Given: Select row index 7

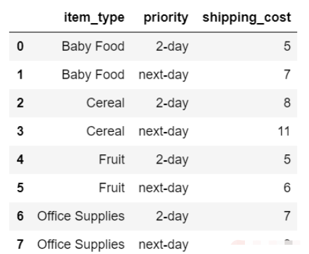Looking at the screenshot, I should coord(20,244).
